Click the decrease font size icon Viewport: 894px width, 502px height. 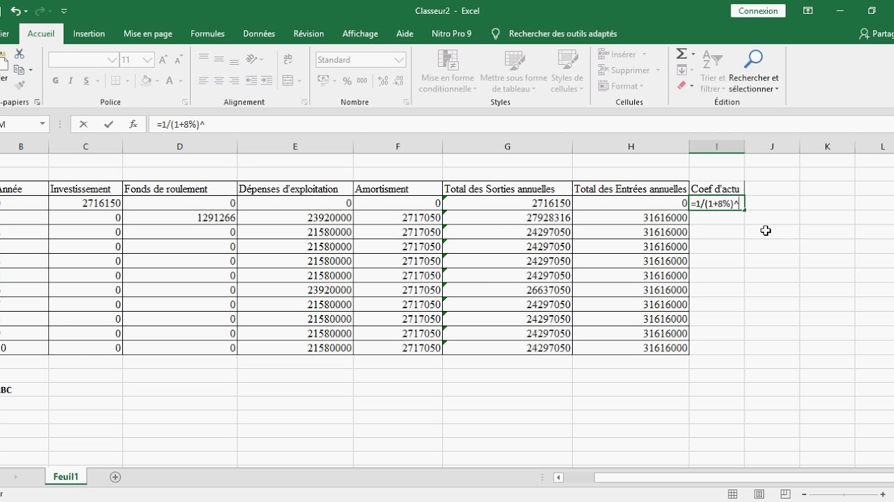tap(180, 60)
